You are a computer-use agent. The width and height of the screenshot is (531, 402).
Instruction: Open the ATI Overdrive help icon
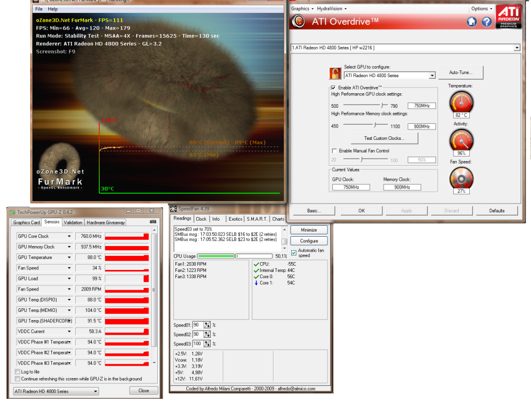tap(487, 22)
